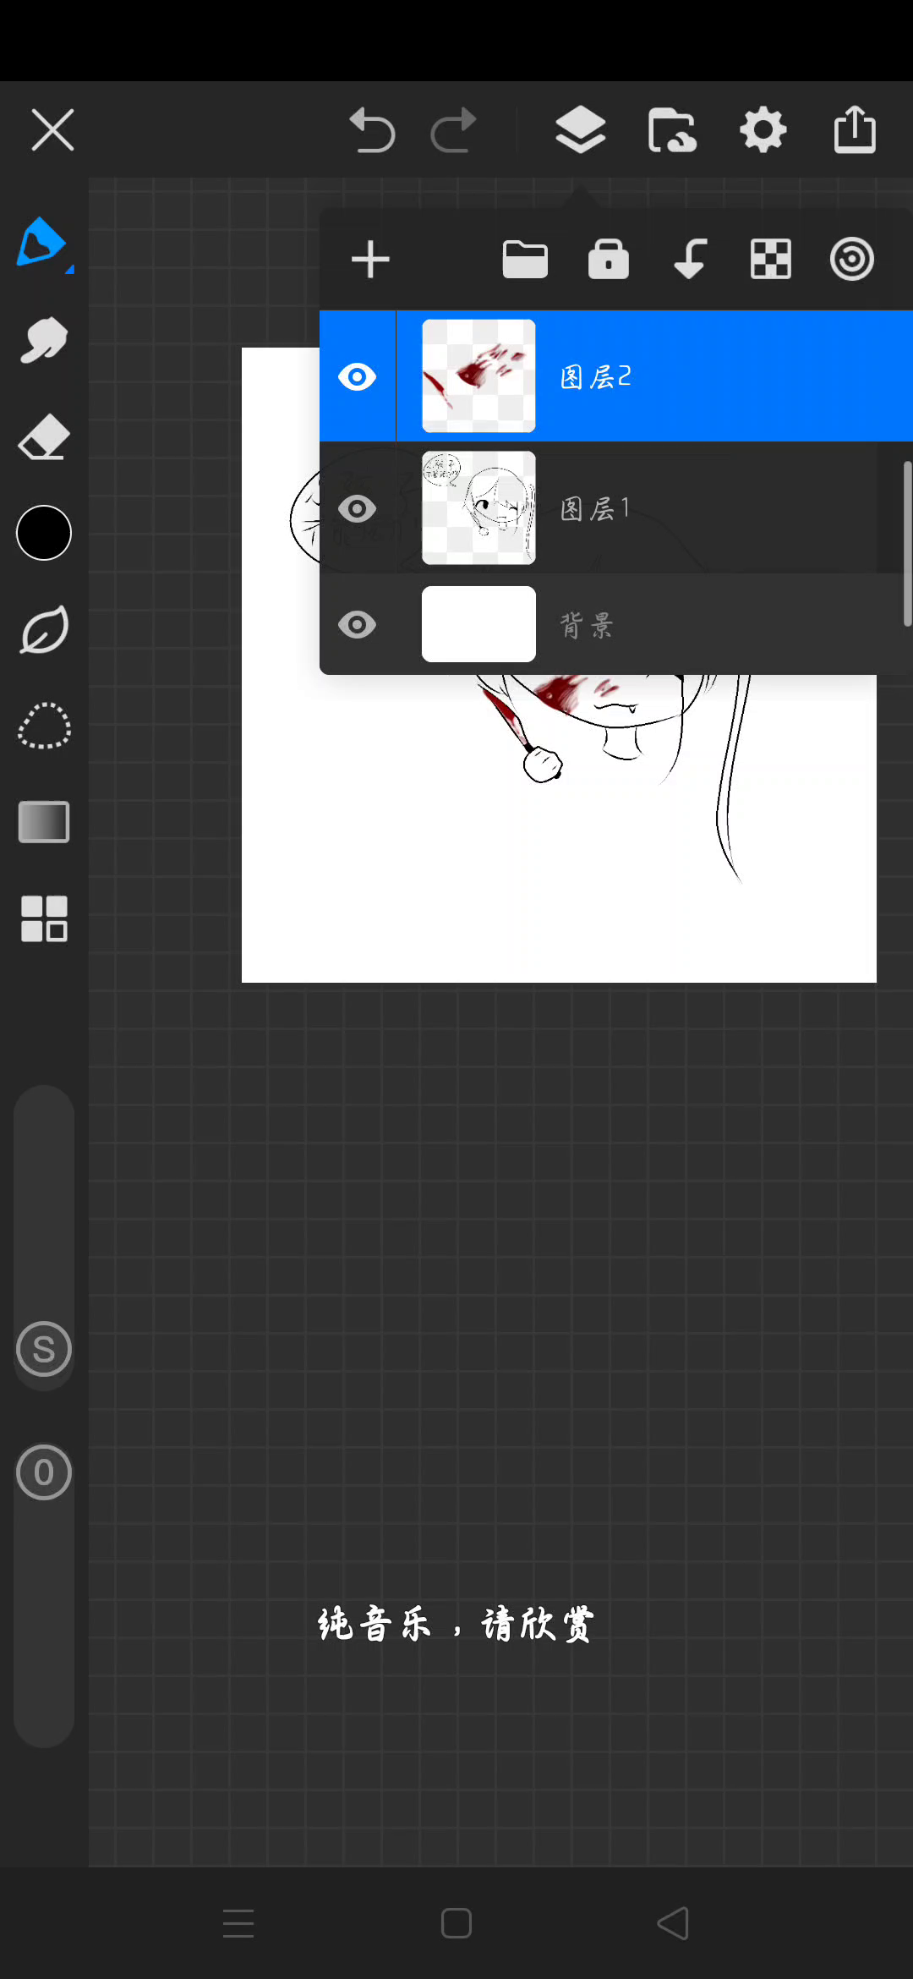Choose the eraser tool
The height and width of the screenshot is (1979, 913).
pyautogui.click(x=43, y=437)
